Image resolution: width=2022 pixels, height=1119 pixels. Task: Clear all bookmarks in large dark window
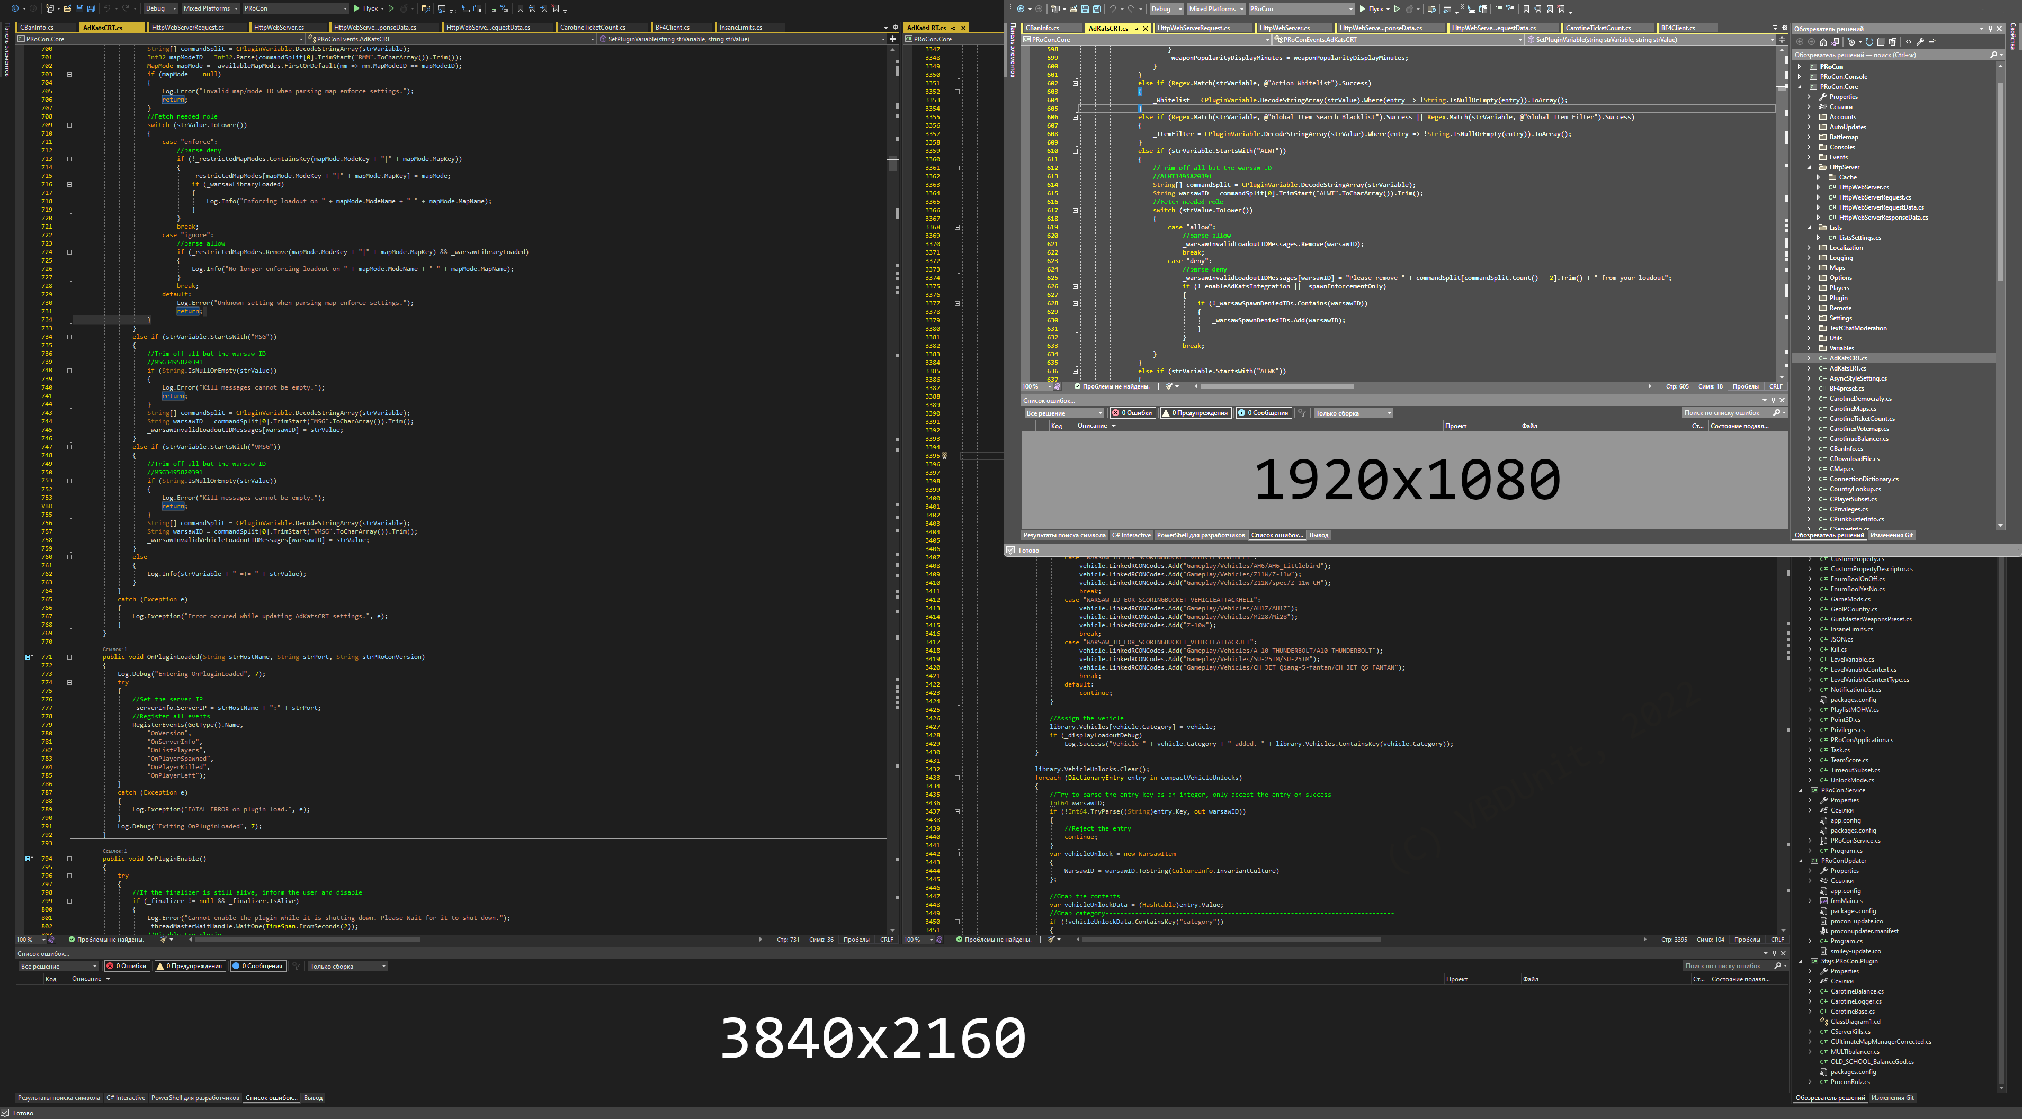556,8
